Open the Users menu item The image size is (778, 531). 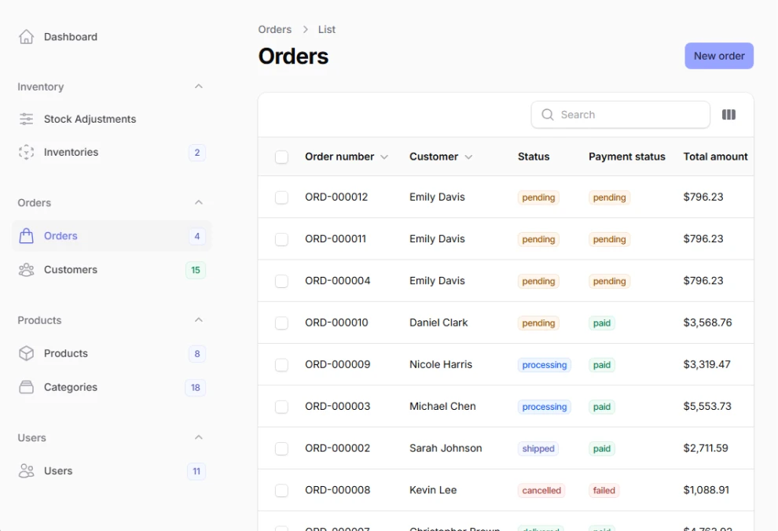pyautogui.click(x=58, y=471)
